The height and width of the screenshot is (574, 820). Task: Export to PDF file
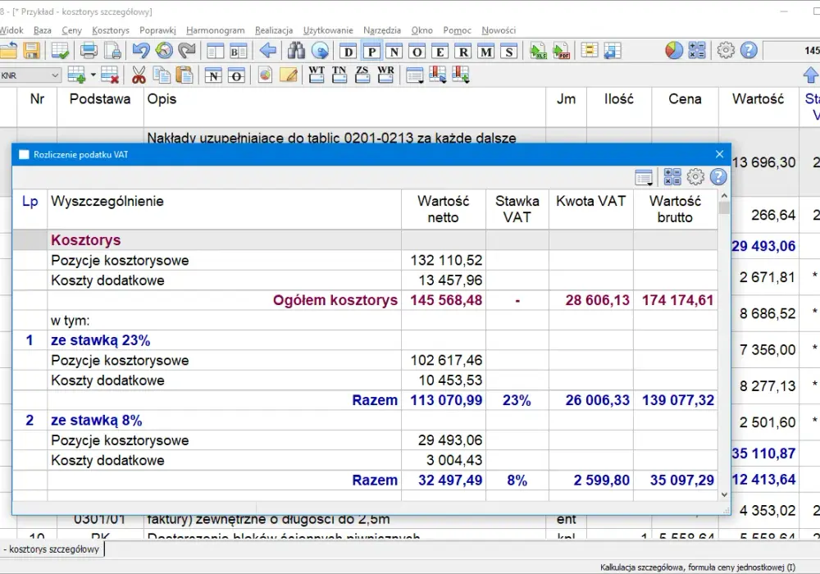tap(561, 51)
